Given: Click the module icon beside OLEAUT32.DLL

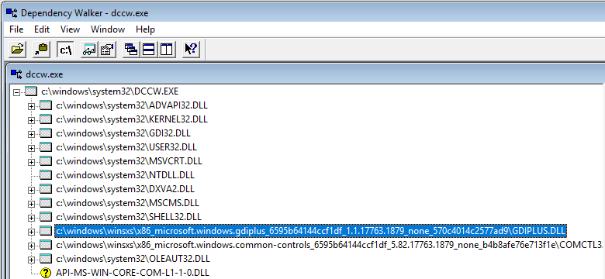Looking at the screenshot, I should pyautogui.click(x=46, y=259).
